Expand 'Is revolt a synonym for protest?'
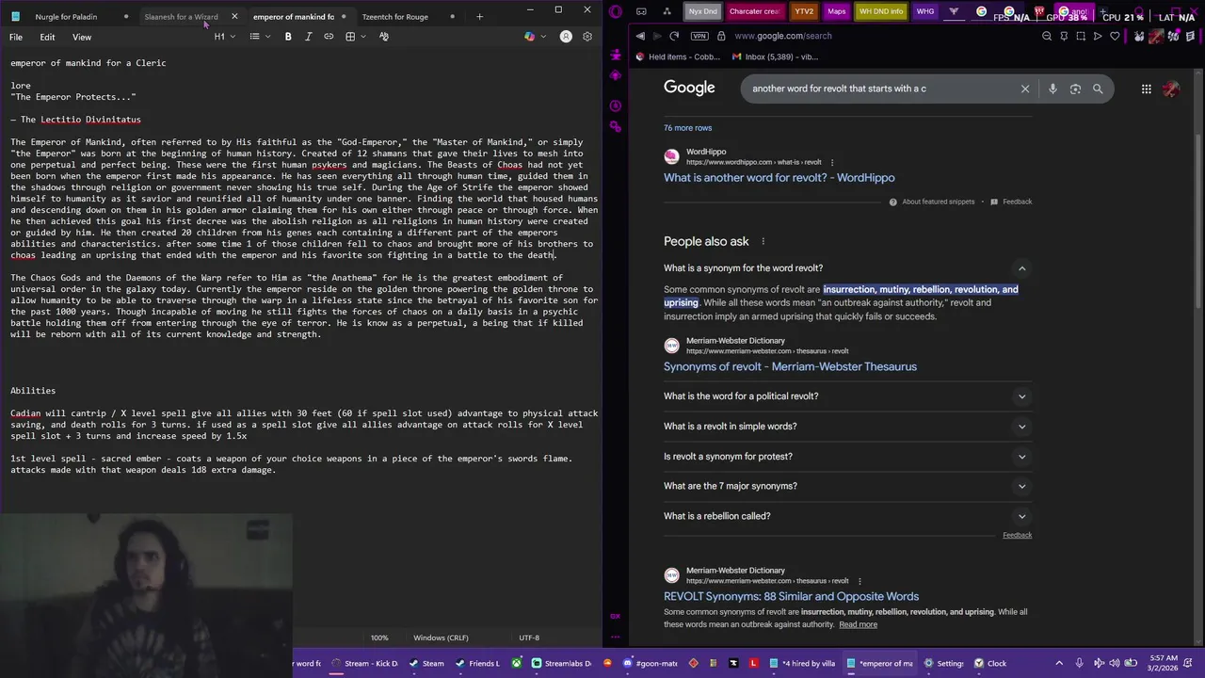The height and width of the screenshot is (678, 1205). tap(1021, 457)
